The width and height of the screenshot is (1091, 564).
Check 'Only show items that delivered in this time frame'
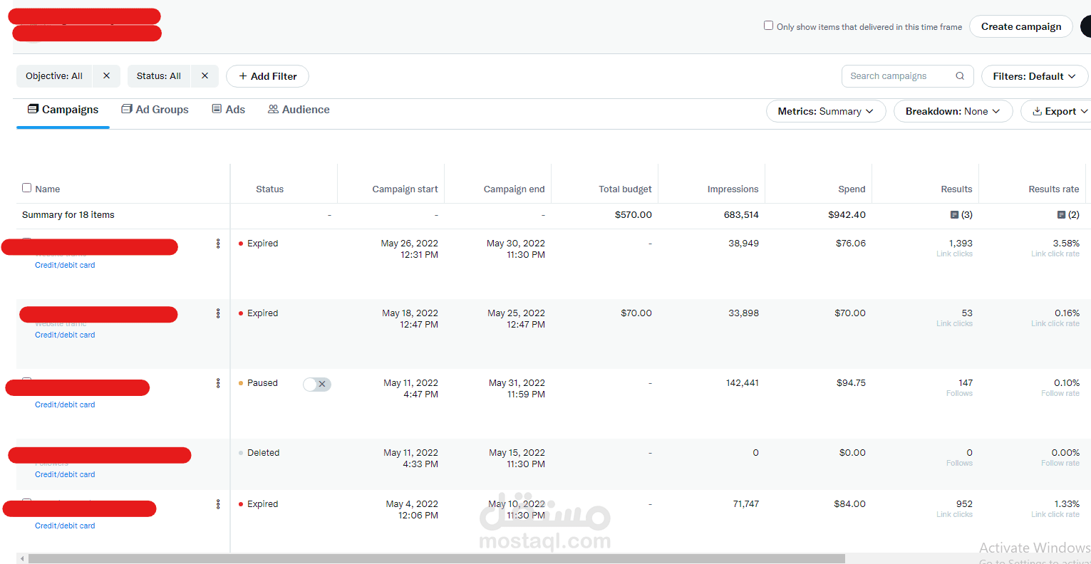[x=768, y=26]
